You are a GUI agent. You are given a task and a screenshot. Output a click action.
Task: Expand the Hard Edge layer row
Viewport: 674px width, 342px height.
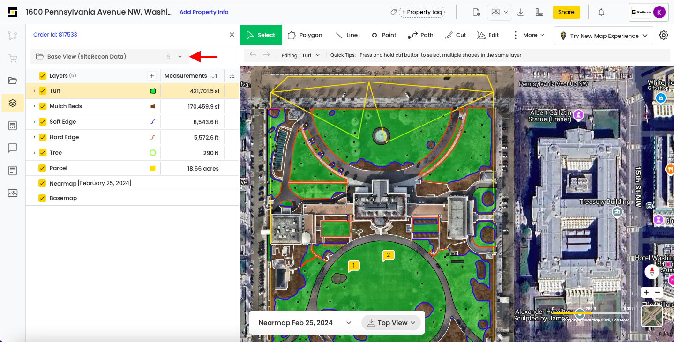point(34,137)
